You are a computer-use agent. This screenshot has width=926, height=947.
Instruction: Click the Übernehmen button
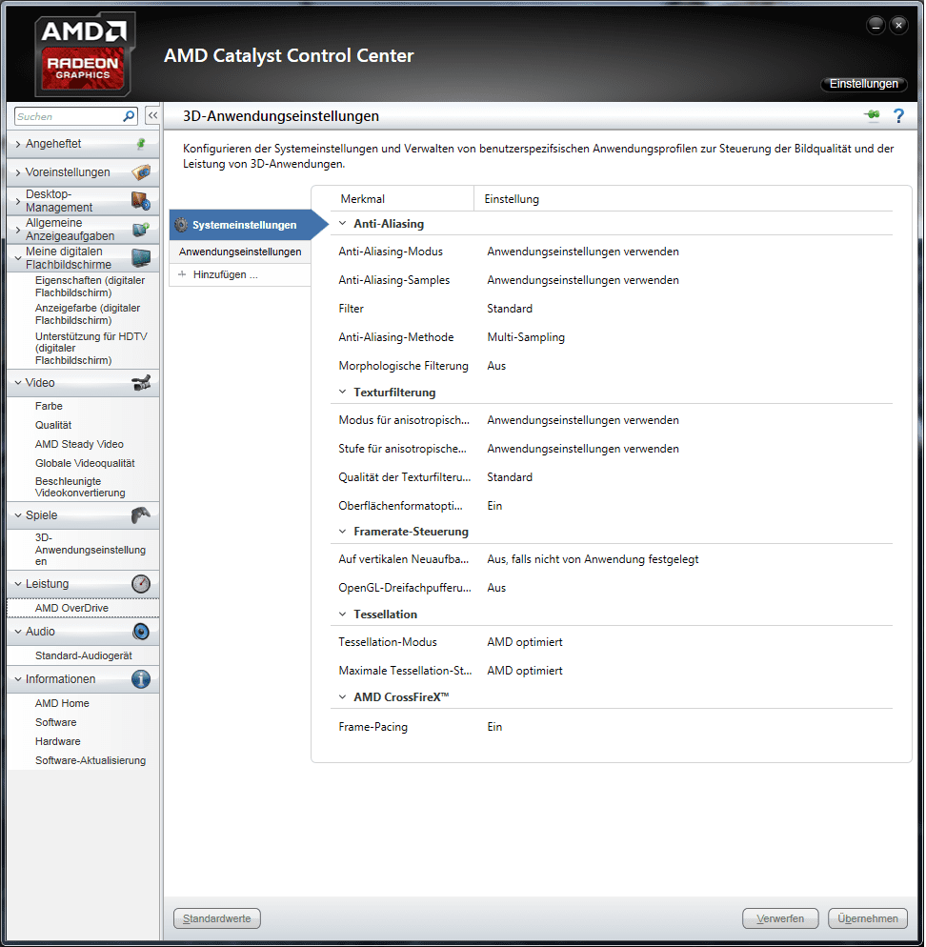[x=868, y=919]
